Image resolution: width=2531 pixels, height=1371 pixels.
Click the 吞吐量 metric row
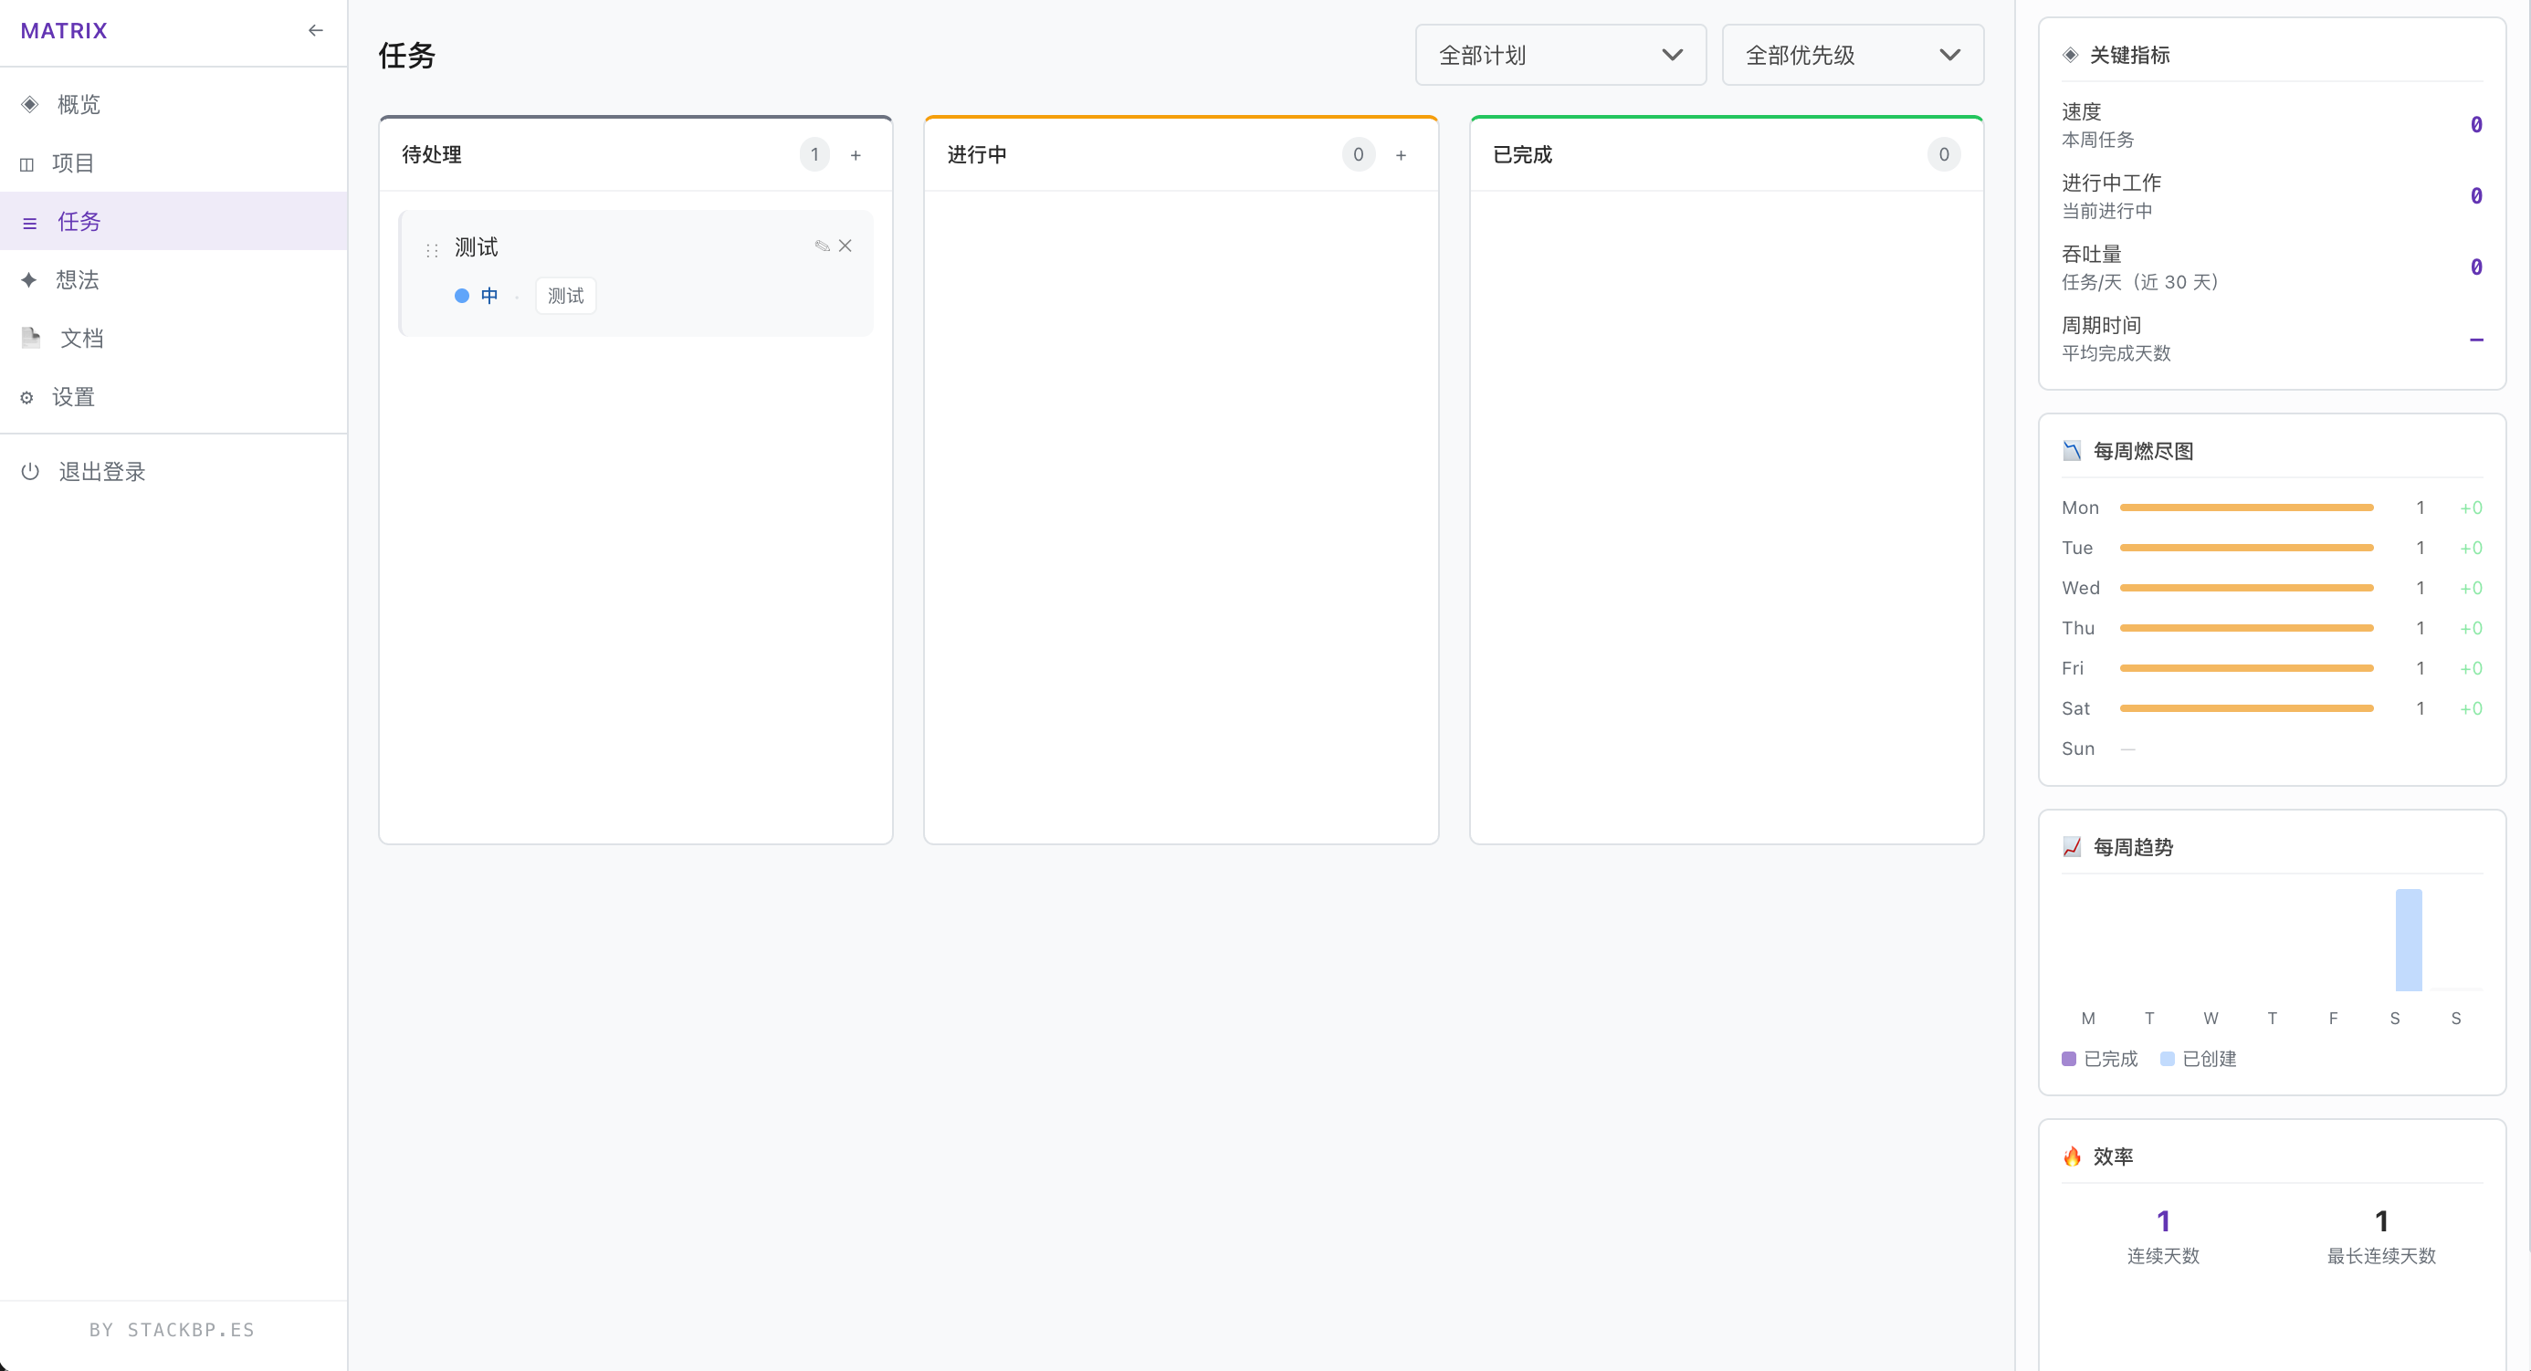tap(2272, 267)
